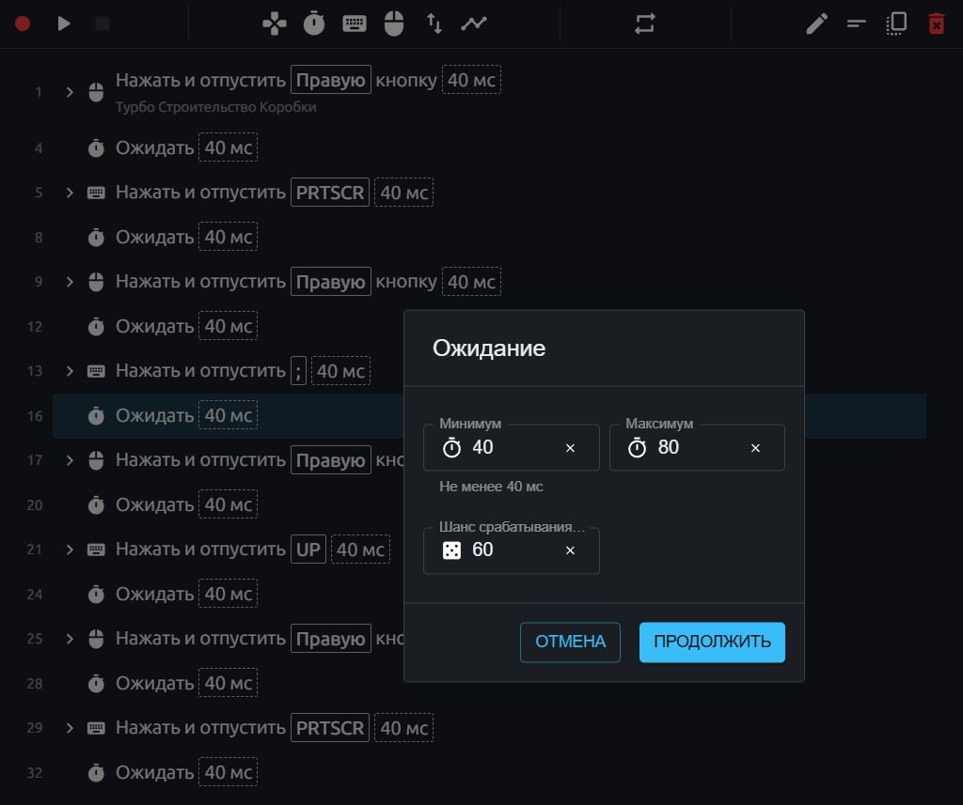Click ОТМЕНА to cancel the dialog
Screen dimensions: 963x805
[x=570, y=642]
